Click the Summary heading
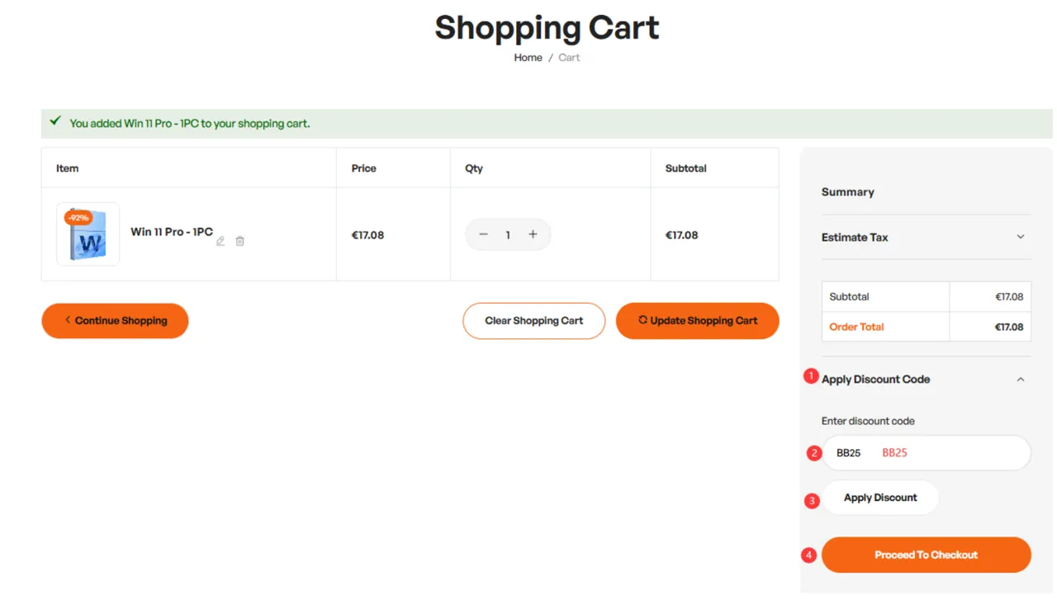This screenshot has height=600, width=1057. click(x=847, y=192)
